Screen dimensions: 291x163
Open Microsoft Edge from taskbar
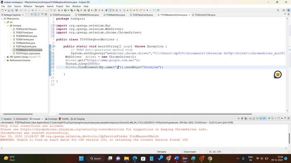135,158
